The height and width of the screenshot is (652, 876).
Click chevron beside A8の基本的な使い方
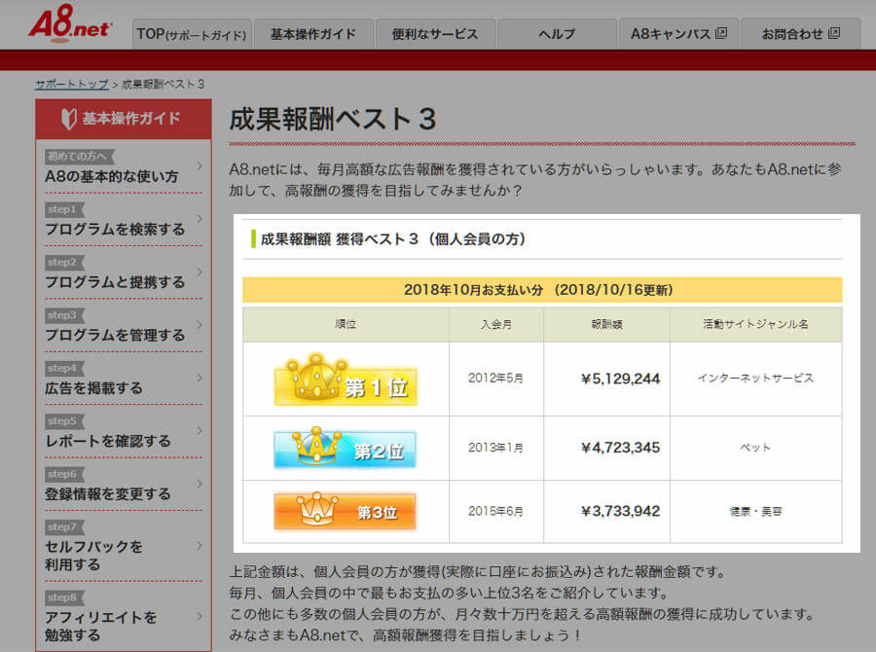click(200, 166)
